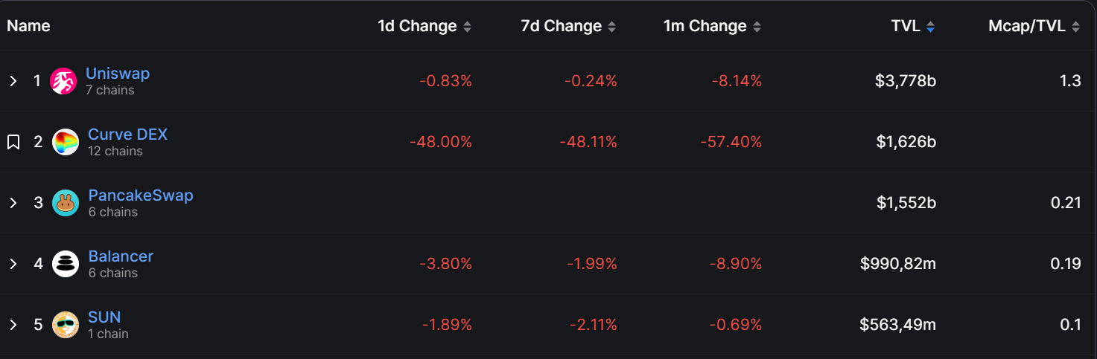The height and width of the screenshot is (359, 1097).
Task: Click the Balancer stacked-stones logo
Action: 66,264
